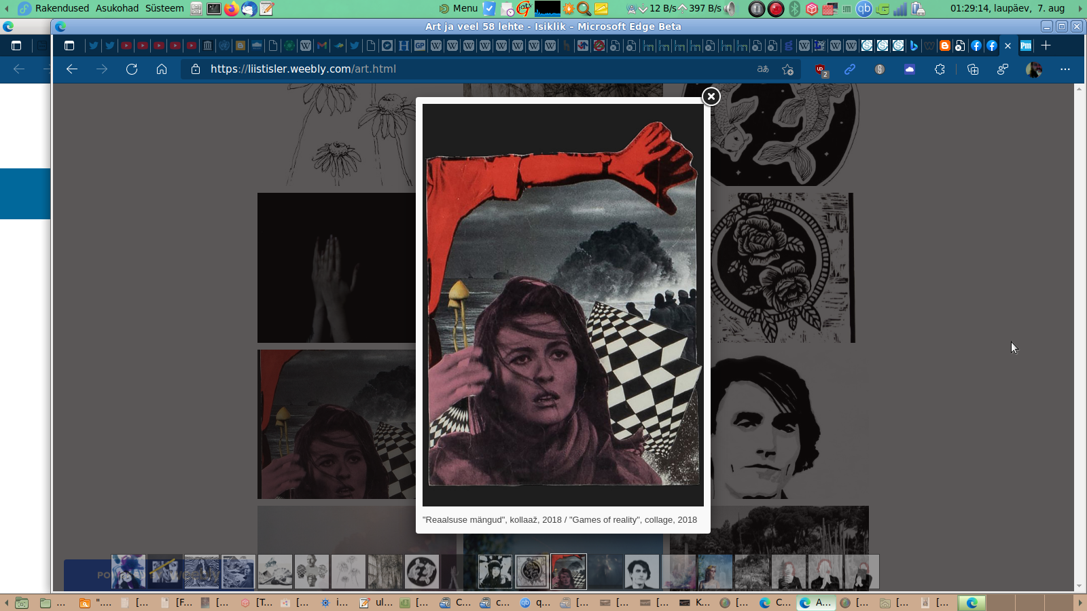The image size is (1087, 611).
Task: Open Collections in the Edge toolbar
Action: pos(973,69)
